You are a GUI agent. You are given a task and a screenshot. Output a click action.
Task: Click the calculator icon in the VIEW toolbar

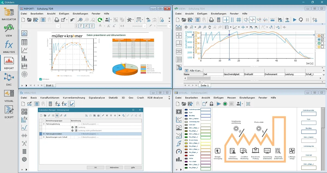(x=219, y=20)
